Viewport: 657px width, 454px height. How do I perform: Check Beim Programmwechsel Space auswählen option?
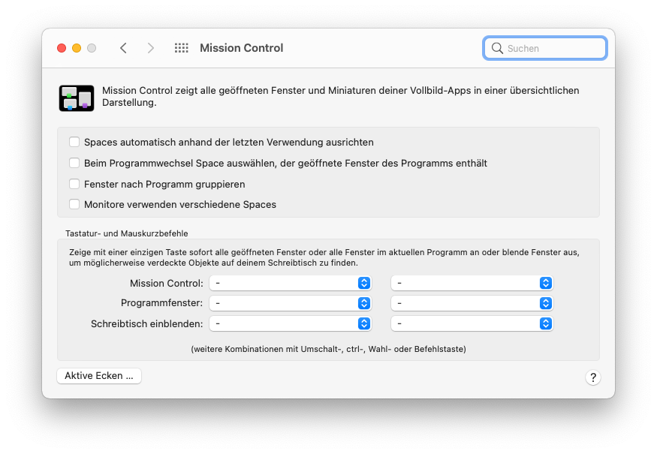[74, 163]
